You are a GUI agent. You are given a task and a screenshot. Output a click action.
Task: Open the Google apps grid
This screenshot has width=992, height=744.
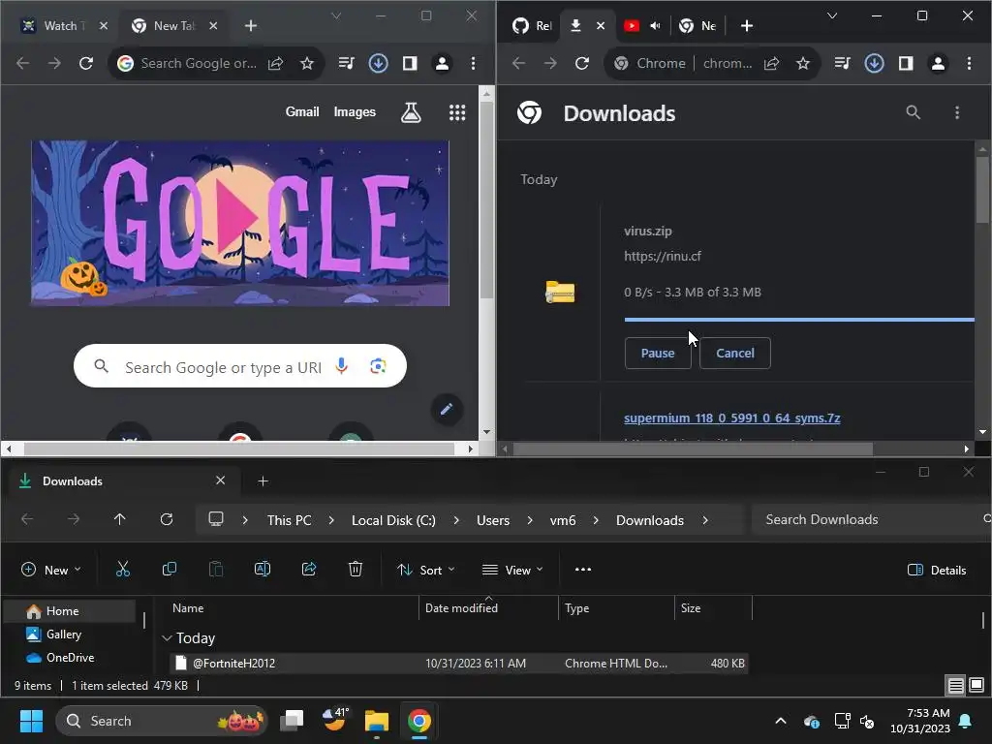pyautogui.click(x=457, y=112)
